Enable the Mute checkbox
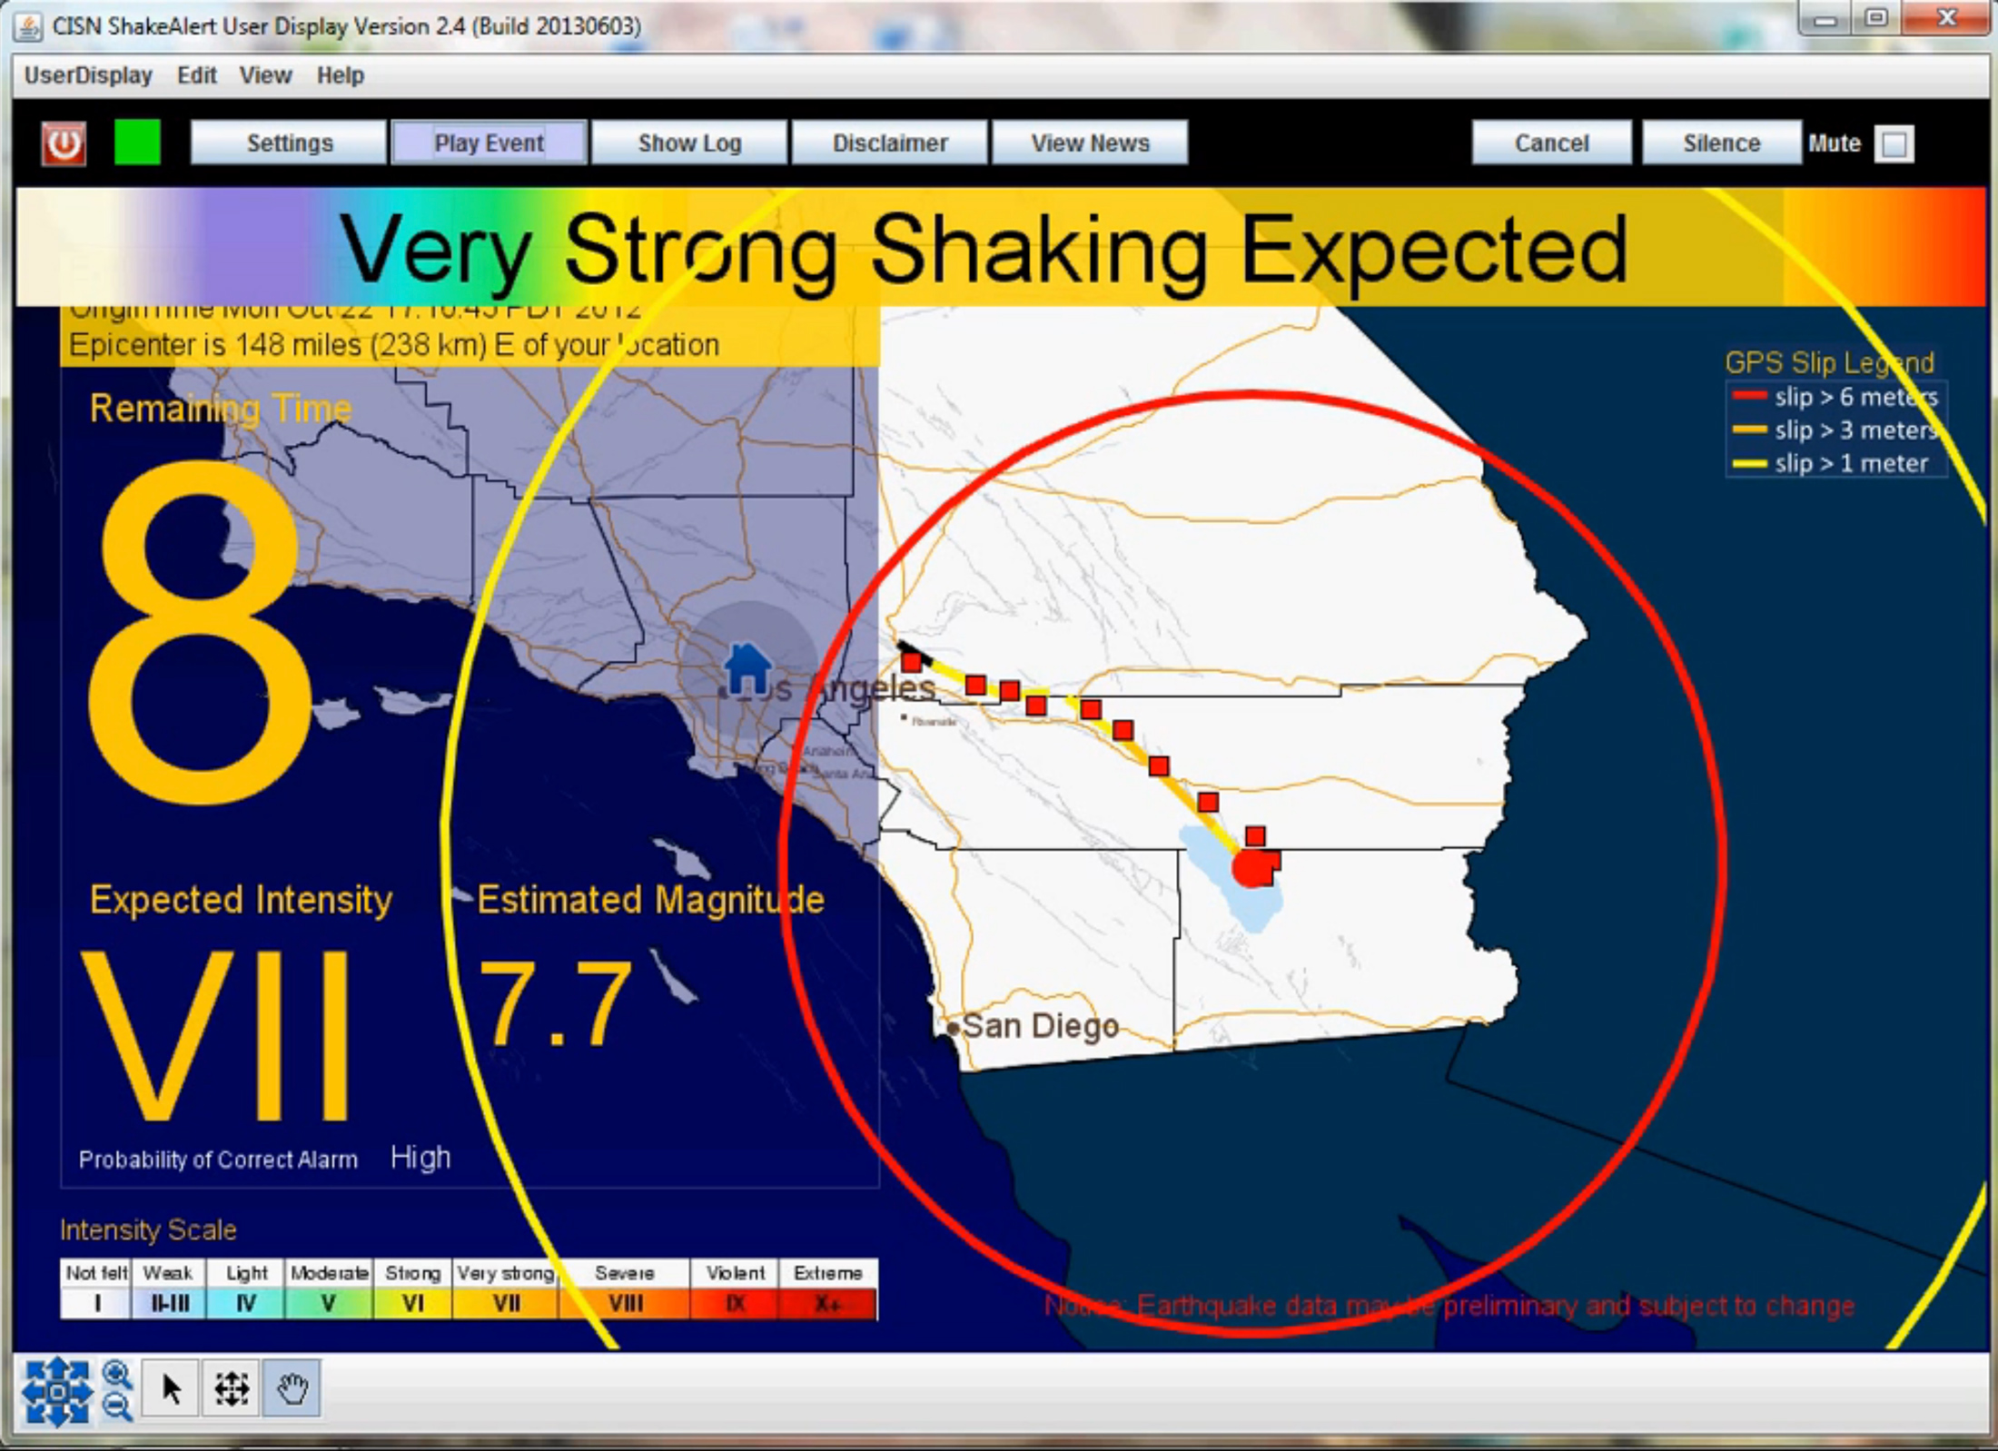 [1892, 143]
